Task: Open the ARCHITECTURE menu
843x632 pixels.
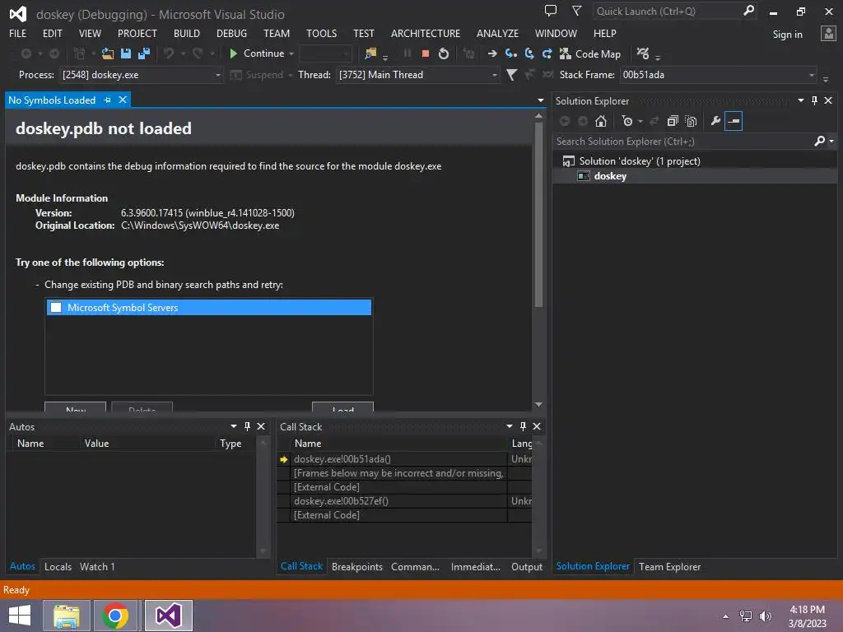Action: 426,33
